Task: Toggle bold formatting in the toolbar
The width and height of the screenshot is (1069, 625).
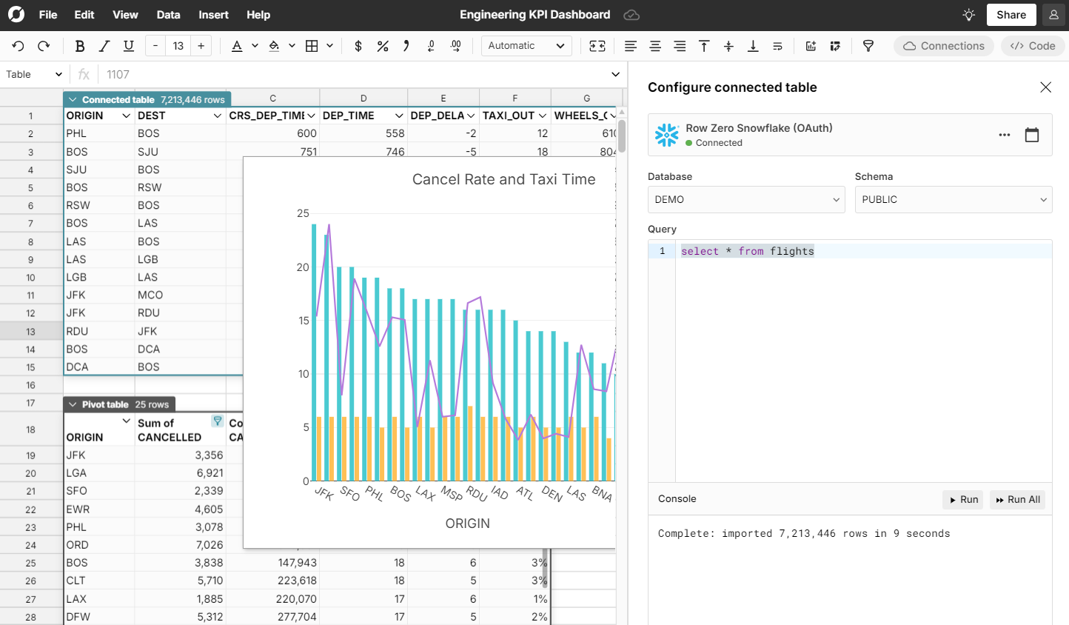Action: [x=79, y=45]
